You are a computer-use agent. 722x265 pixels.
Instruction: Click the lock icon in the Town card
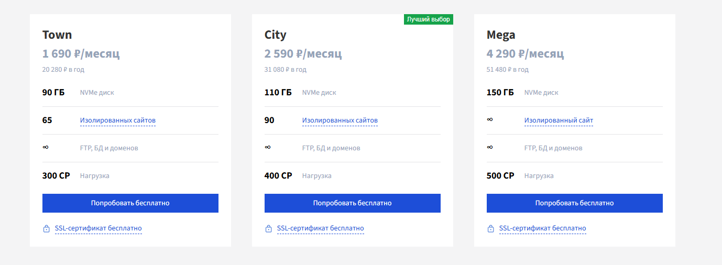point(46,229)
